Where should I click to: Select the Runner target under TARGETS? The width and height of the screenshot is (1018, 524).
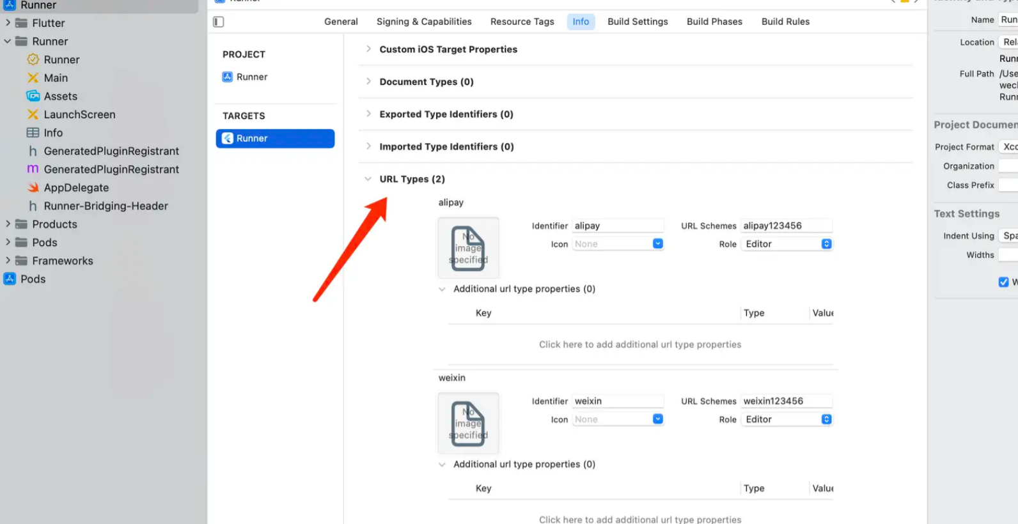coord(275,139)
